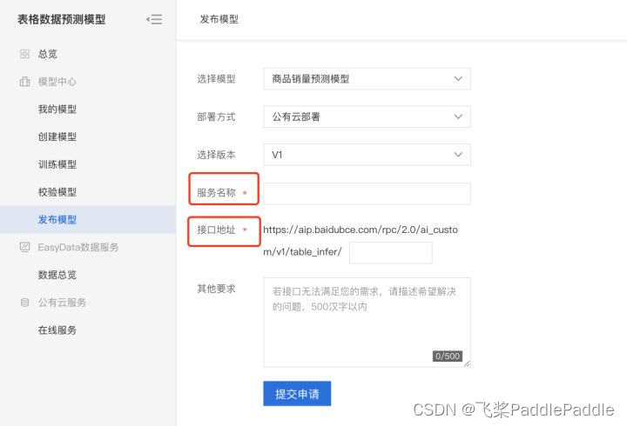Click the EasyData数据服务 chart icon
Screen dimensions: 627x426
pyautogui.click(x=24, y=247)
